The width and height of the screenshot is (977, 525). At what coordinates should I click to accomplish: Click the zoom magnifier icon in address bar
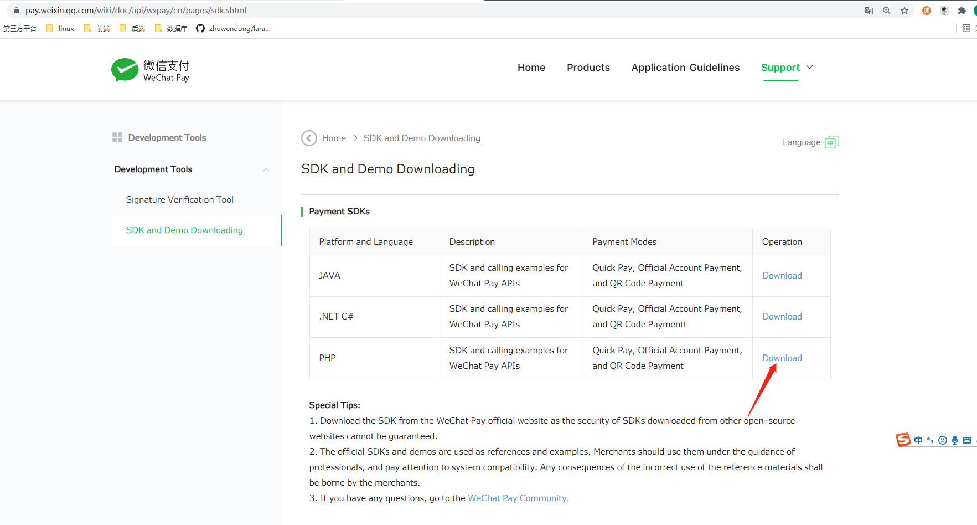coord(887,11)
